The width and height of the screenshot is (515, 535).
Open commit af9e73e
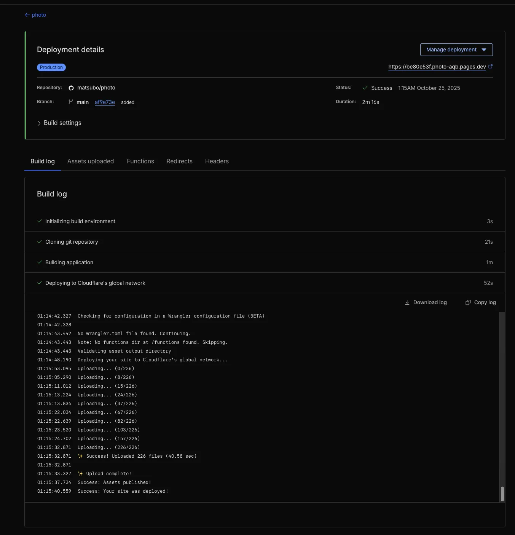(105, 102)
